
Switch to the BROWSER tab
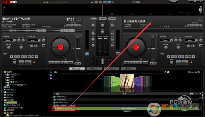pos(77,69)
